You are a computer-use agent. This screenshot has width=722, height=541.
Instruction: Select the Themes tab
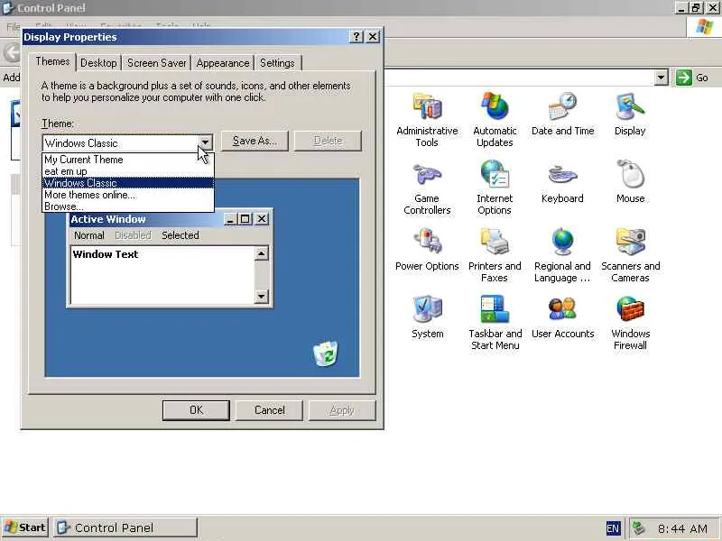pyautogui.click(x=53, y=61)
